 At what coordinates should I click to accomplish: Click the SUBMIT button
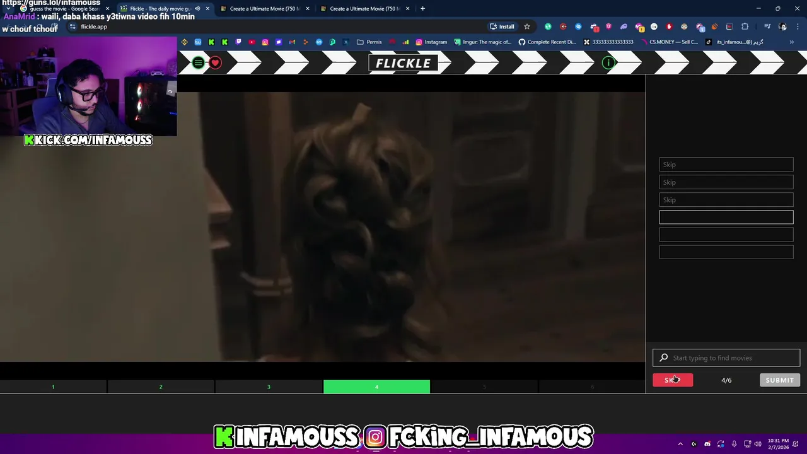click(780, 380)
